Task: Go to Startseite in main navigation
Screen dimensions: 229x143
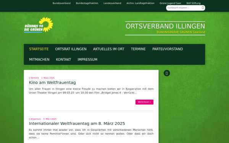Action: click(39, 49)
